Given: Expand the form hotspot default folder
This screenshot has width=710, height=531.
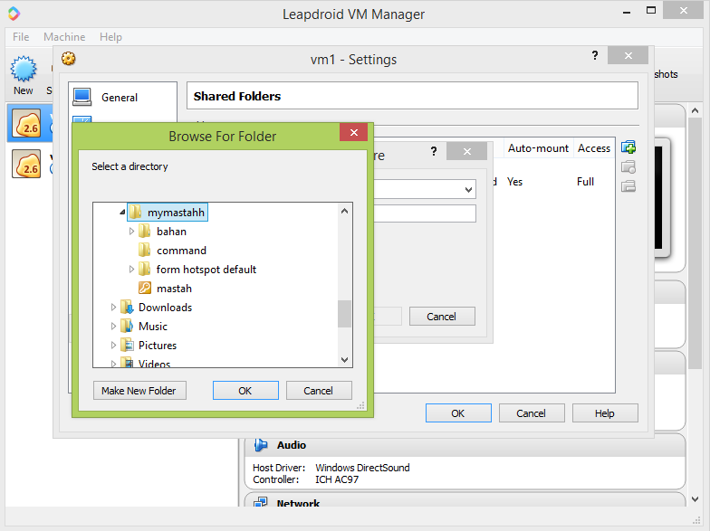Looking at the screenshot, I should [x=131, y=270].
